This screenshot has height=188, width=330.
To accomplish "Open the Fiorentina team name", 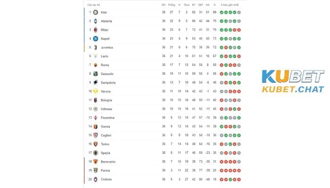I will pos(107,117).
